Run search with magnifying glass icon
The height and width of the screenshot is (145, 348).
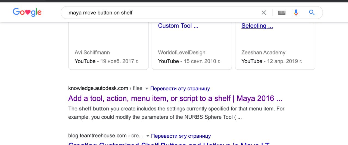312,13
